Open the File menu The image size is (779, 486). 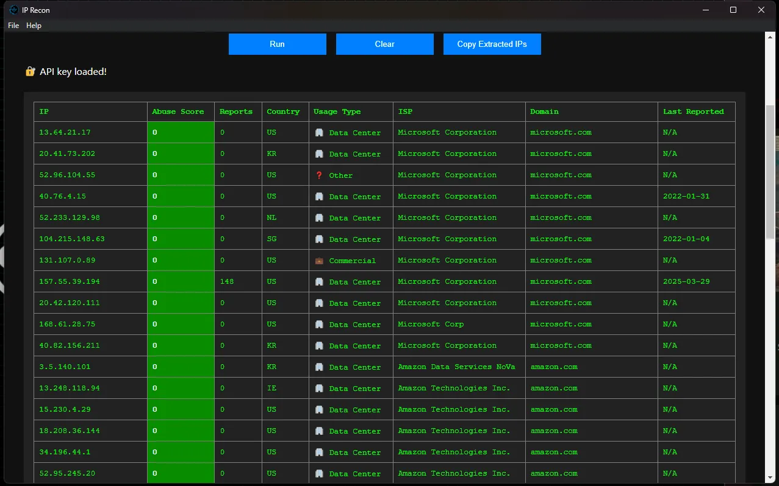tap(13, 26)
